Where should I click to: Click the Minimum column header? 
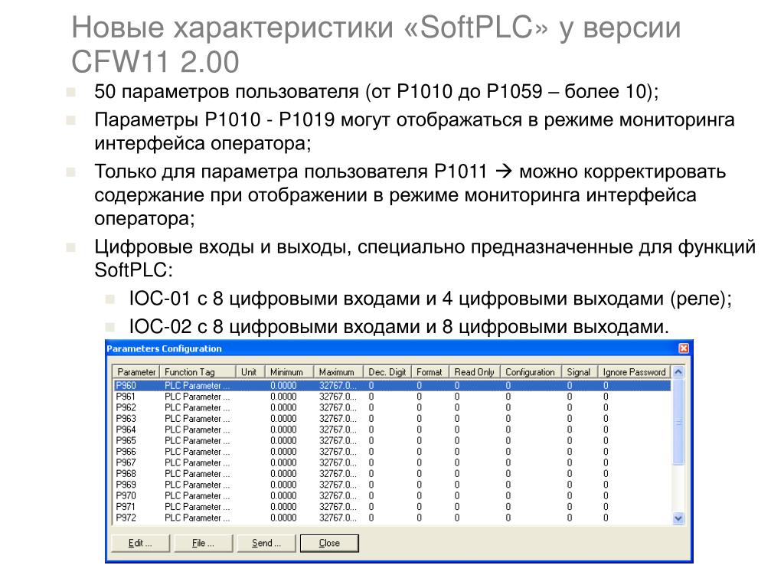click(x=289, y=372)
